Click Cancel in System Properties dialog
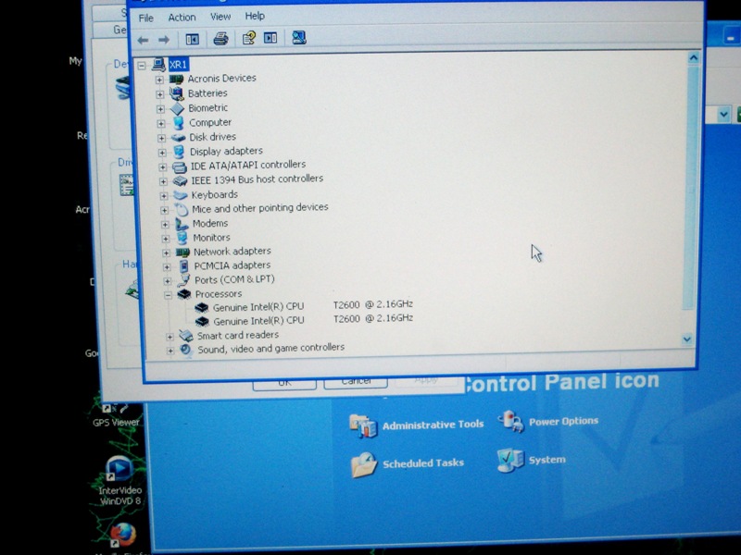Image resolution: width=741 pixels, height=555 pixels. pos(356,383)
